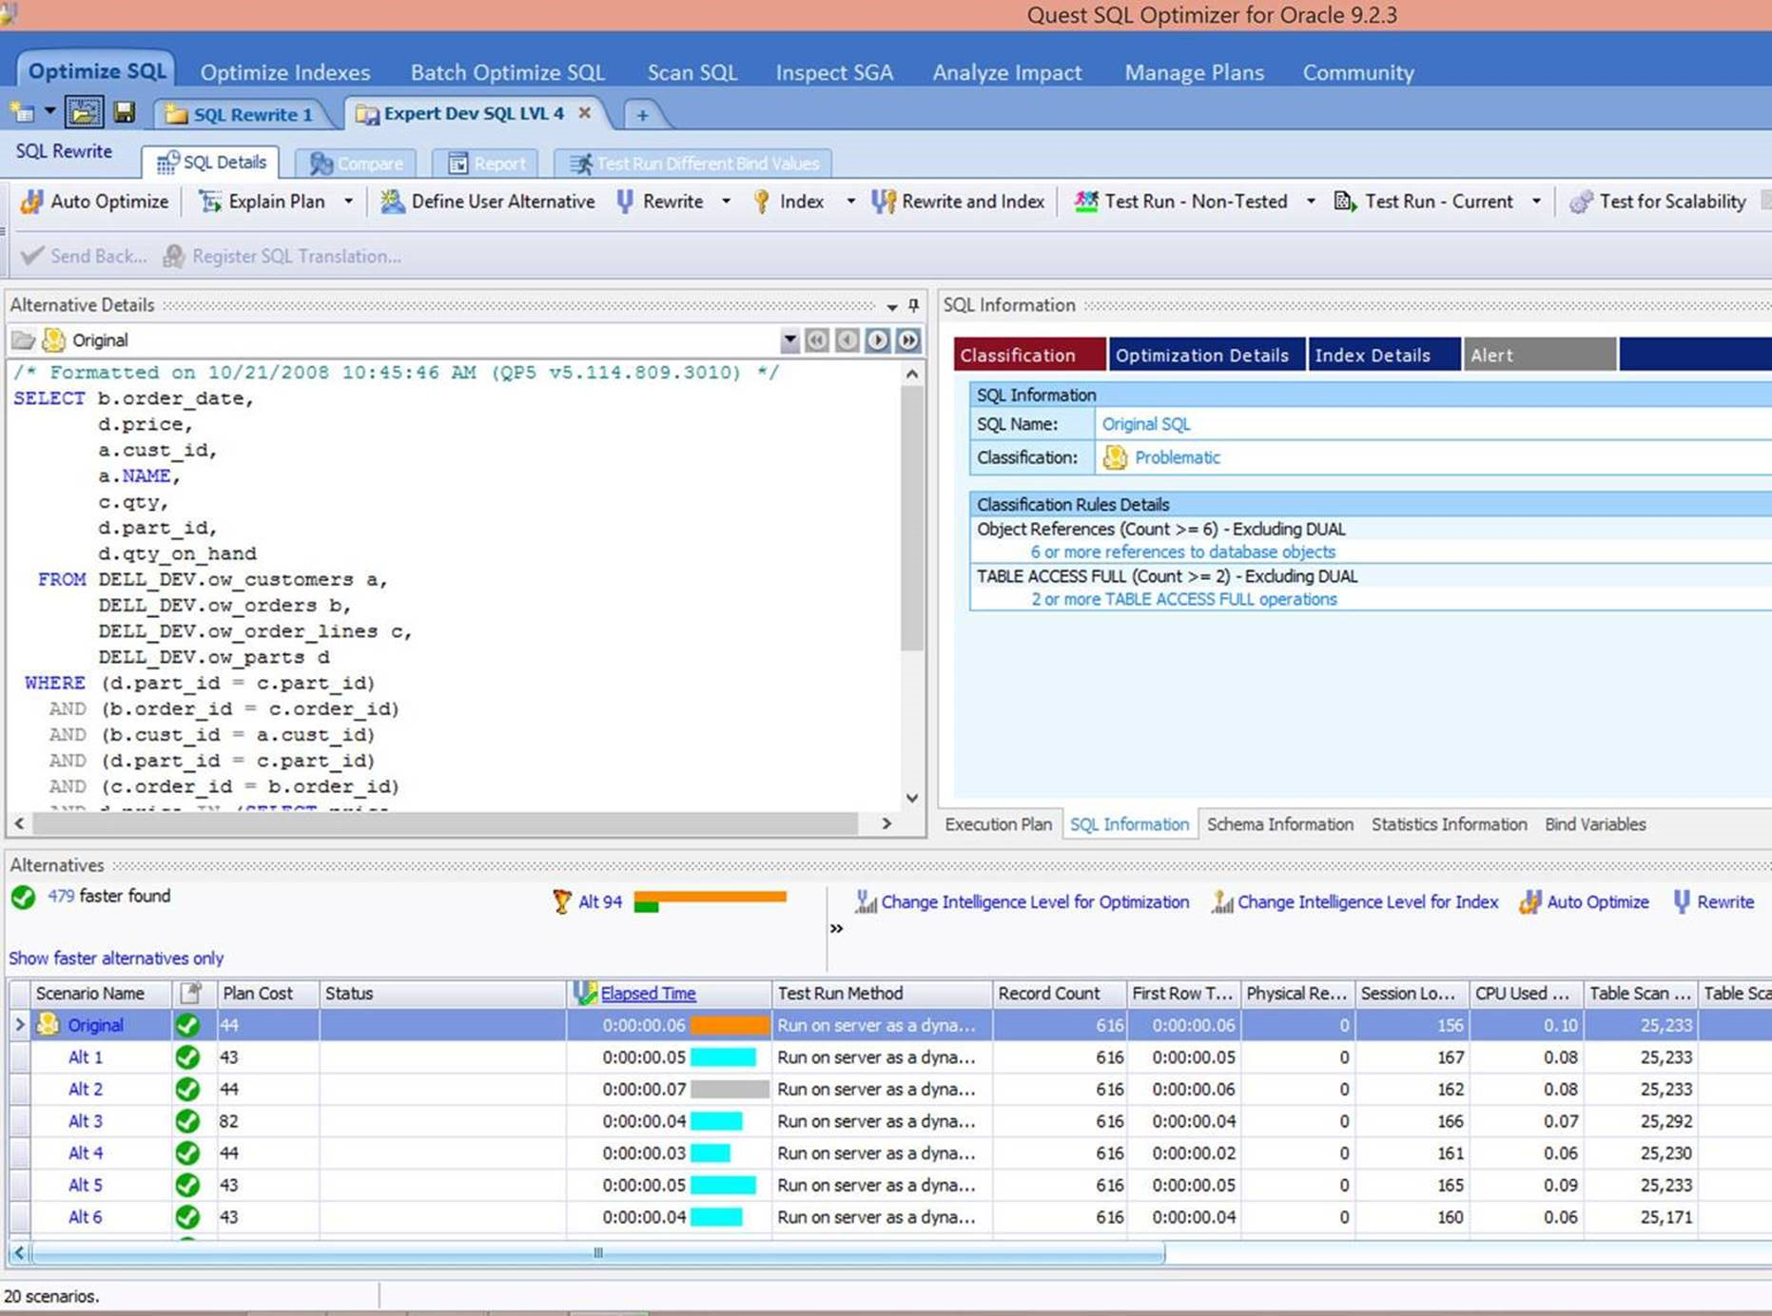The image size is (1772, 1316).
Task: Close the Expert Dev SQL LVL 4 tab
Action: click(585, 112)
